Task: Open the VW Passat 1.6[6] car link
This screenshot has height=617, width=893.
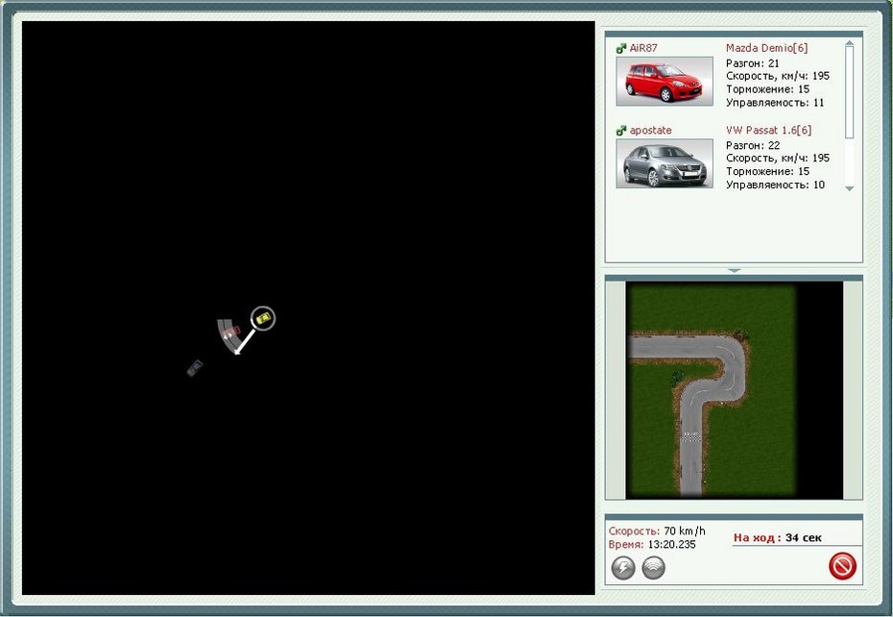Action: click(769, 130)
